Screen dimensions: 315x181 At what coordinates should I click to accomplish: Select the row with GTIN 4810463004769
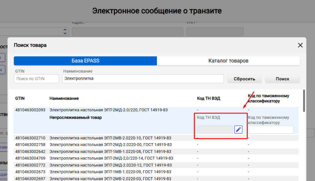click(x=30, y=158)
